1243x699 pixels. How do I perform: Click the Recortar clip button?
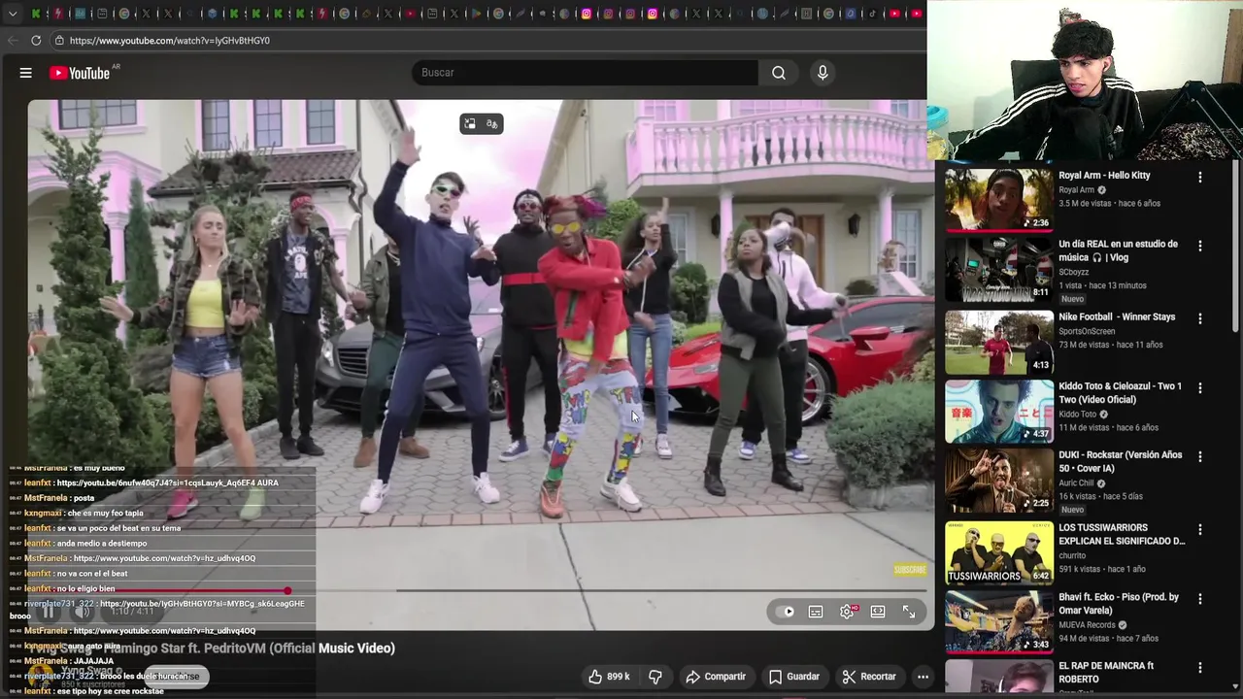(869, 677)
